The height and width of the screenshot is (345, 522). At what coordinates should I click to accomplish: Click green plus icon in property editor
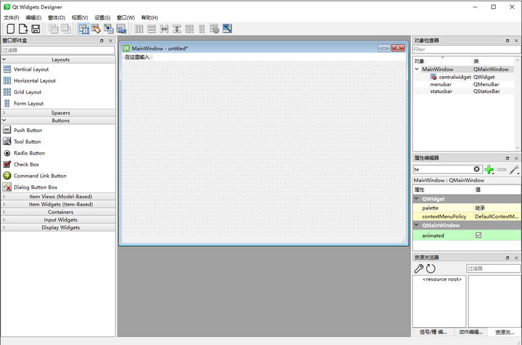point(489,169)
